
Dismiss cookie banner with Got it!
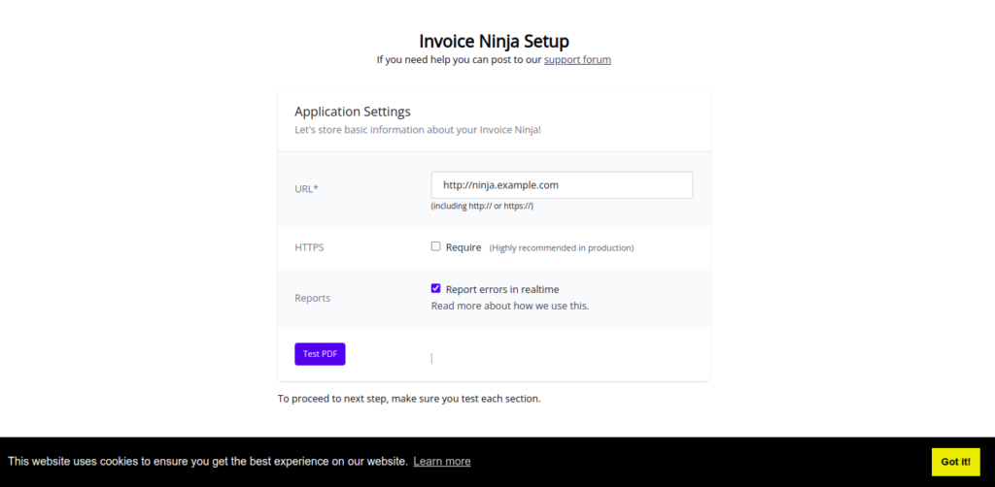pyautogui.click(x=956, y=462)
